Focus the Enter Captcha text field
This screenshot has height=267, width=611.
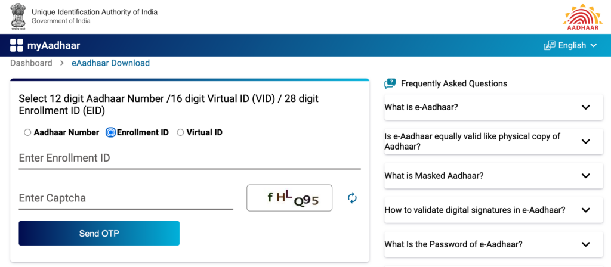click(125, 198)
